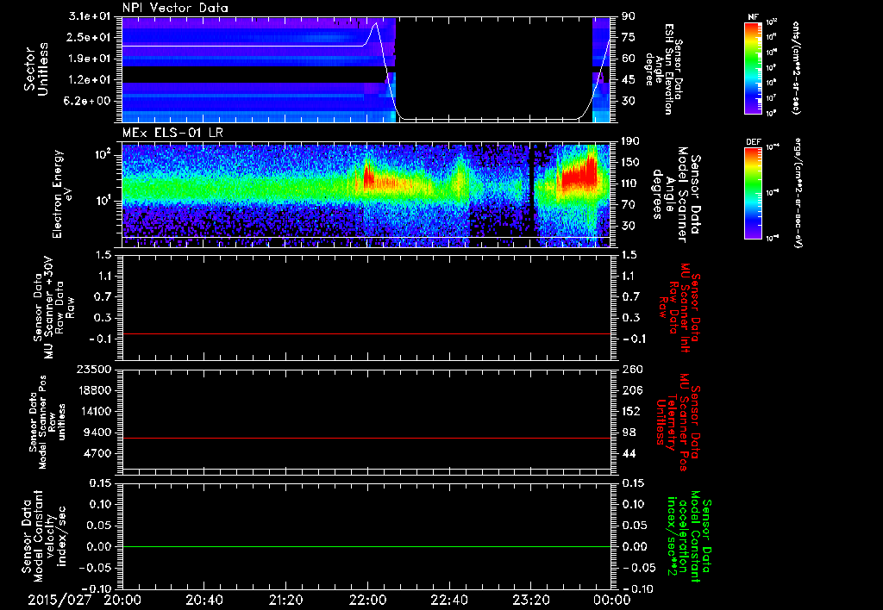Click the 22:40 time axis label
Image resolution: width=883 pixels, height=610 pixels.
point(448,600)
